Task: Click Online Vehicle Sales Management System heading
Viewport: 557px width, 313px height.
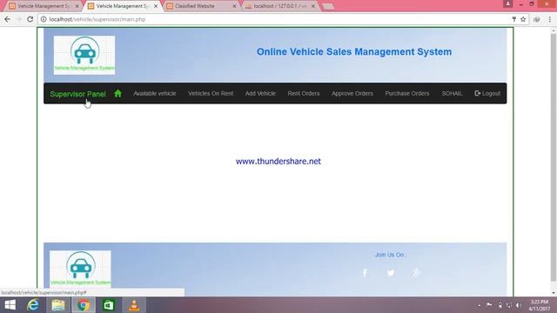Action: point(354,52)
